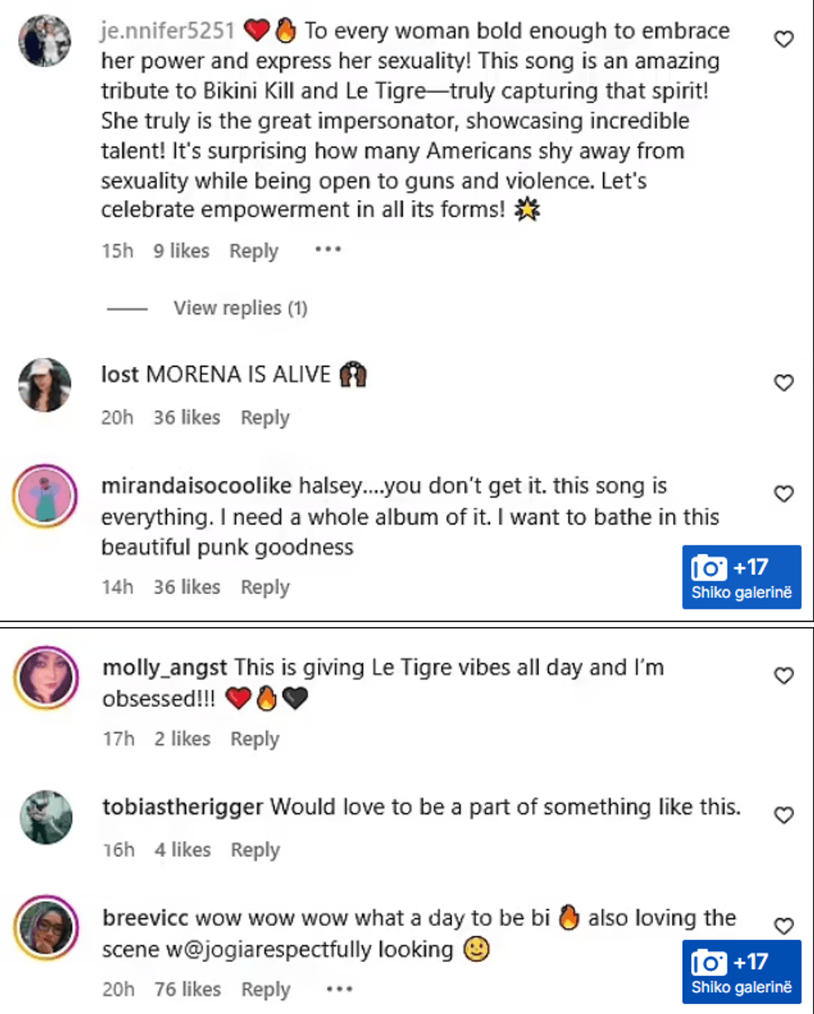View molly_angst's story ring avatar
The height and width of the screenshot is (1014, 814).
click(44, 678)
